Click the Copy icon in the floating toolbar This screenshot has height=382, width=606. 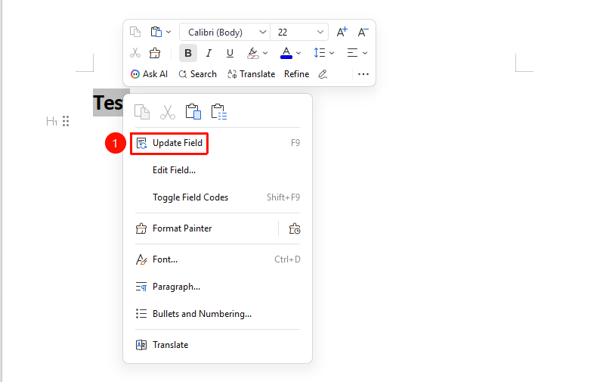click(135, 32)
